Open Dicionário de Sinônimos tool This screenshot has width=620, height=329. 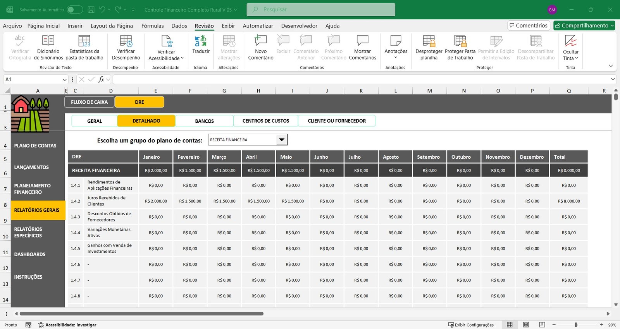click(48, 41)
